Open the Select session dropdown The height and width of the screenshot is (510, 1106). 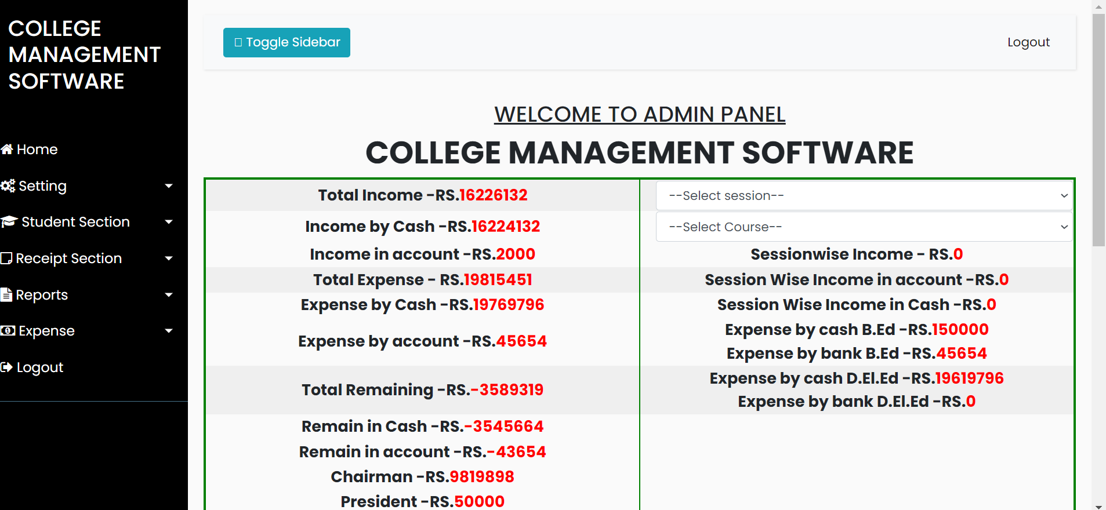[x=864, y=196]
